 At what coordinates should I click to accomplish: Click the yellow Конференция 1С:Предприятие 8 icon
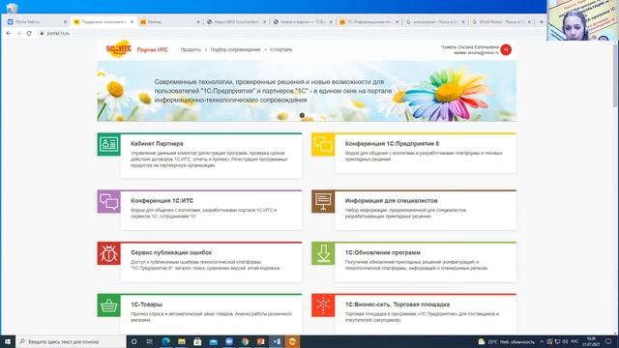click(x=323, y=144)
